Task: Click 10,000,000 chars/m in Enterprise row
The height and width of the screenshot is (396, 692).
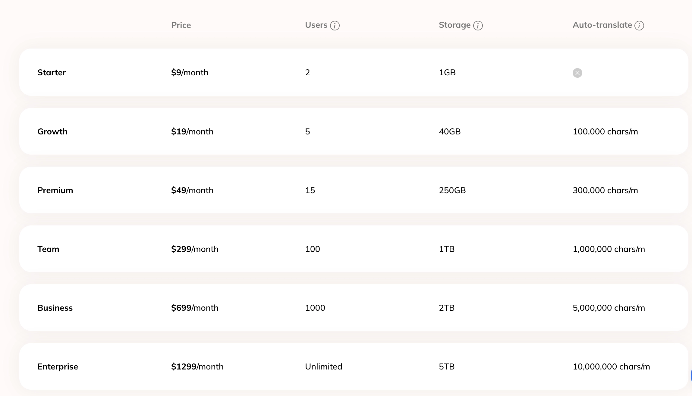Action: point(611,366)
